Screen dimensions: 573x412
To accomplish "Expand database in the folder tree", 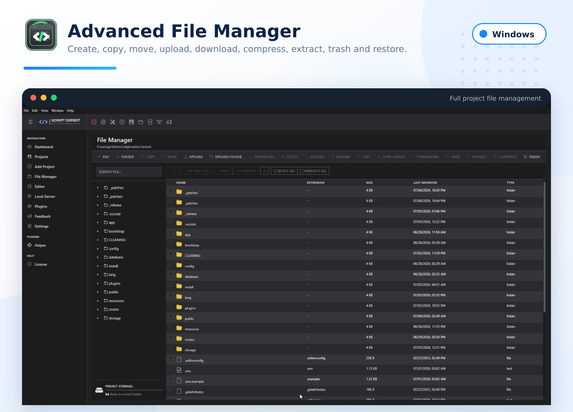I will 97,257.
